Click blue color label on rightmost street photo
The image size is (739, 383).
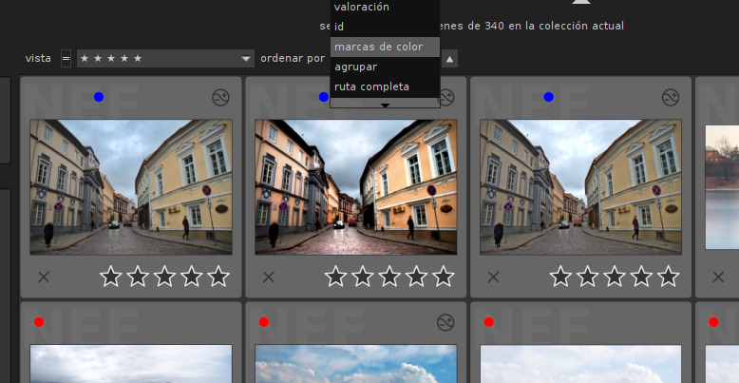[548, 97]
